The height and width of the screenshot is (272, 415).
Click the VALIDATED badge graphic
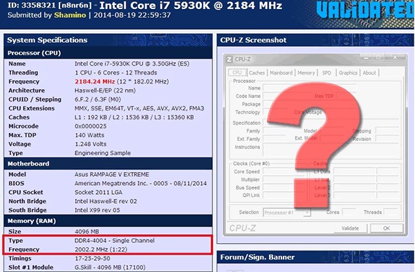[x=365, y=10]
